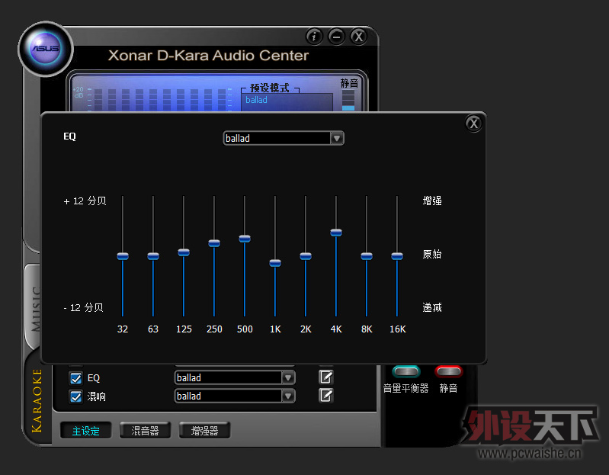Click the 4K slider handle
Viewport: 609px width, 475px height.
tap(336, 233)
